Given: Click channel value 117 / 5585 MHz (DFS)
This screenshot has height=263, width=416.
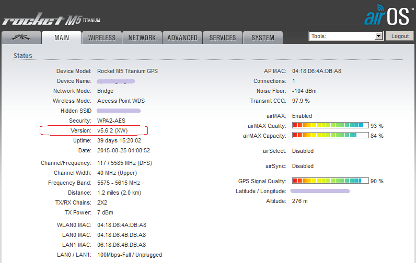Looking at the screenshot, I should (124, 163).
